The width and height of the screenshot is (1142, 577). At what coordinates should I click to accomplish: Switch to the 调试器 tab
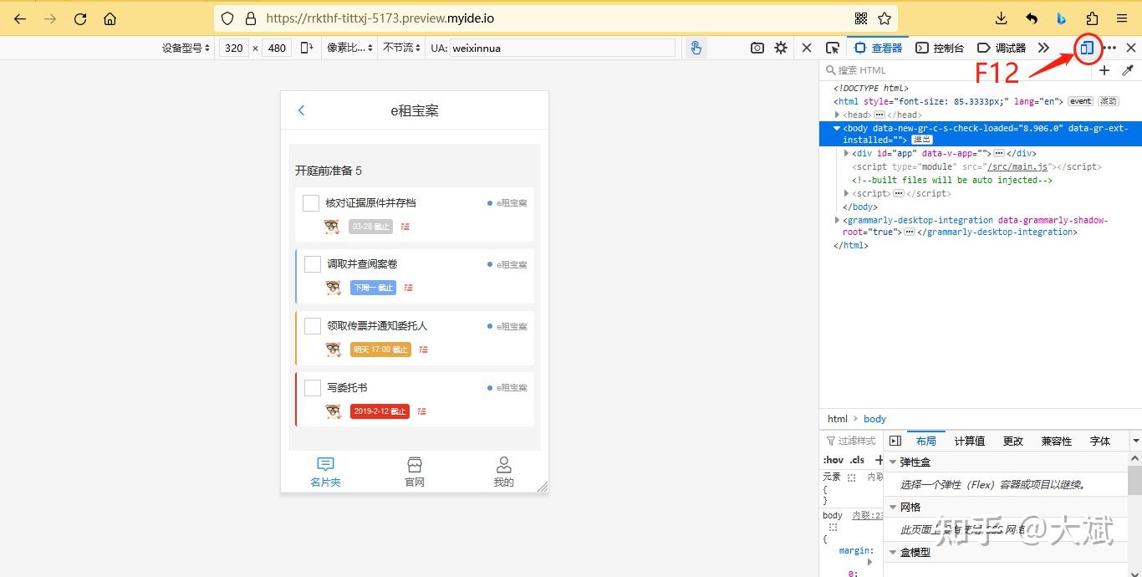[x=1002, y=48]
